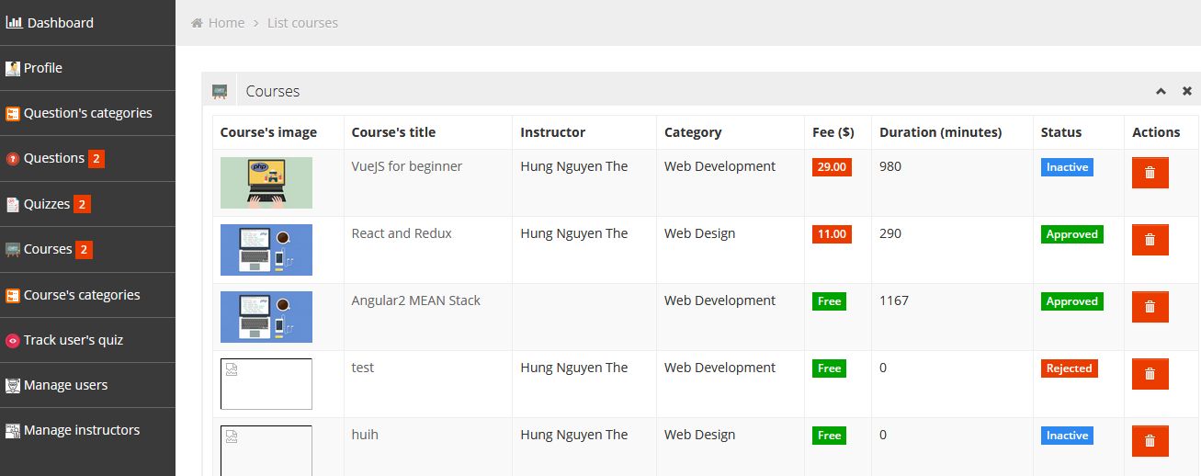Open the VueJS for beginner title
This screenshot has height=476, width=1201.
[406, 166]
